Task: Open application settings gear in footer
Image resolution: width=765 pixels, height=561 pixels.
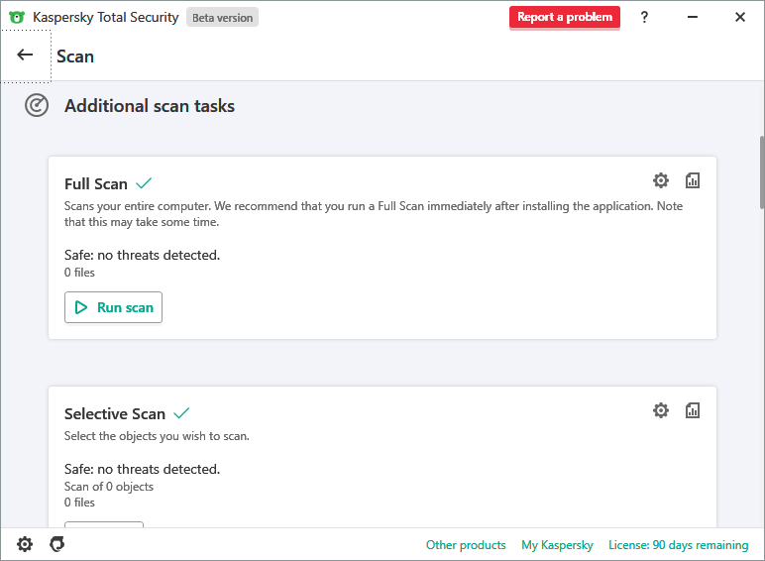Action: pos(25,544)
